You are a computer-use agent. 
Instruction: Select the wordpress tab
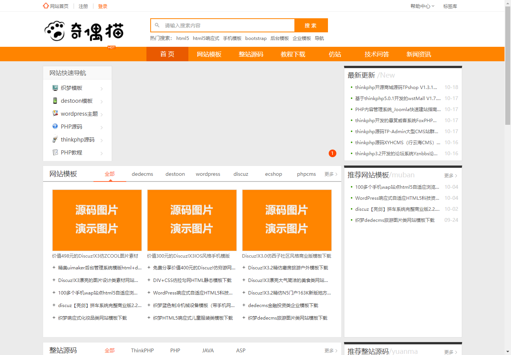pos(208,174)
